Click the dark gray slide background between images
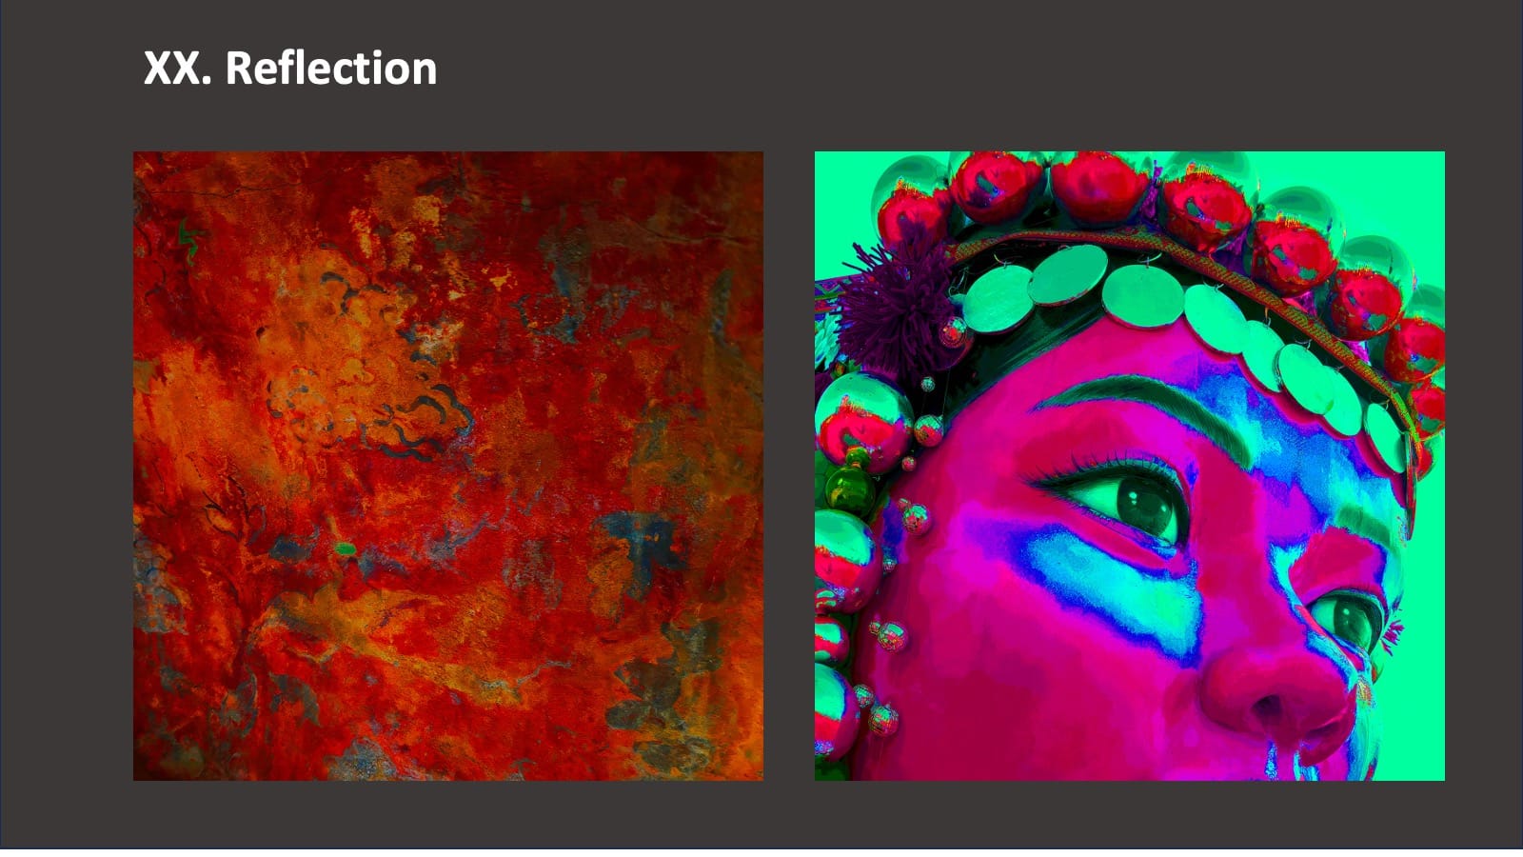Viewport: 1523px width, 857px height. [x=789, y=466]
